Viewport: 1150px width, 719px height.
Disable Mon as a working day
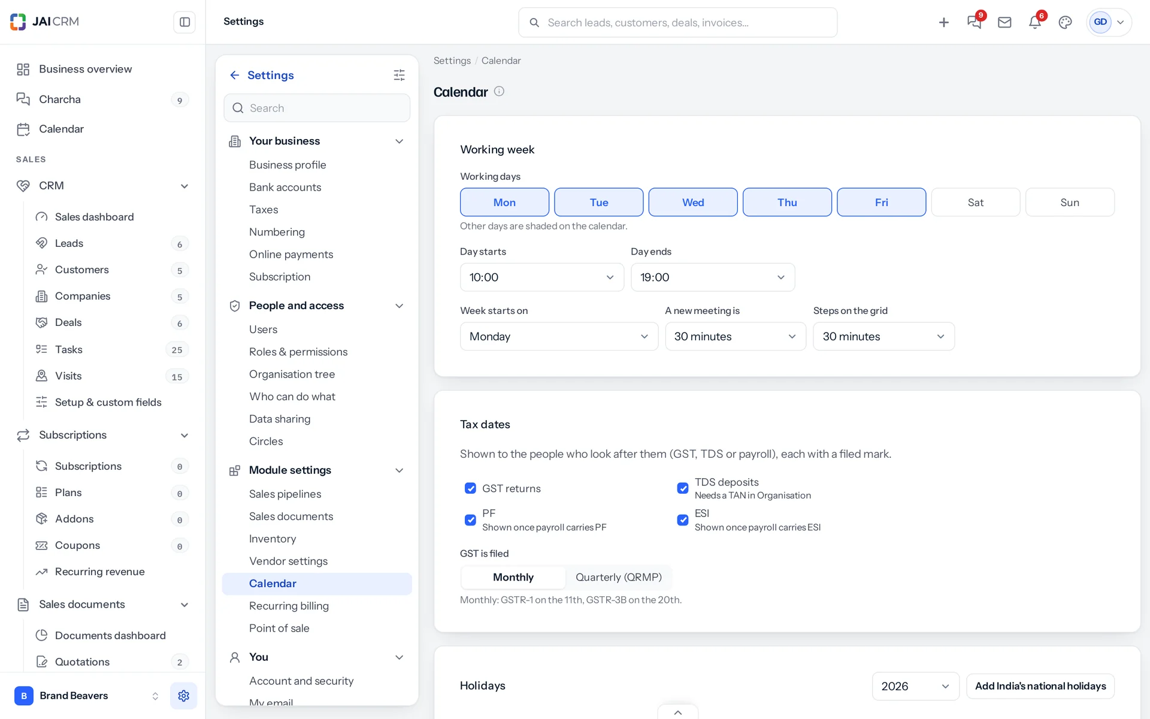[504, 203]
